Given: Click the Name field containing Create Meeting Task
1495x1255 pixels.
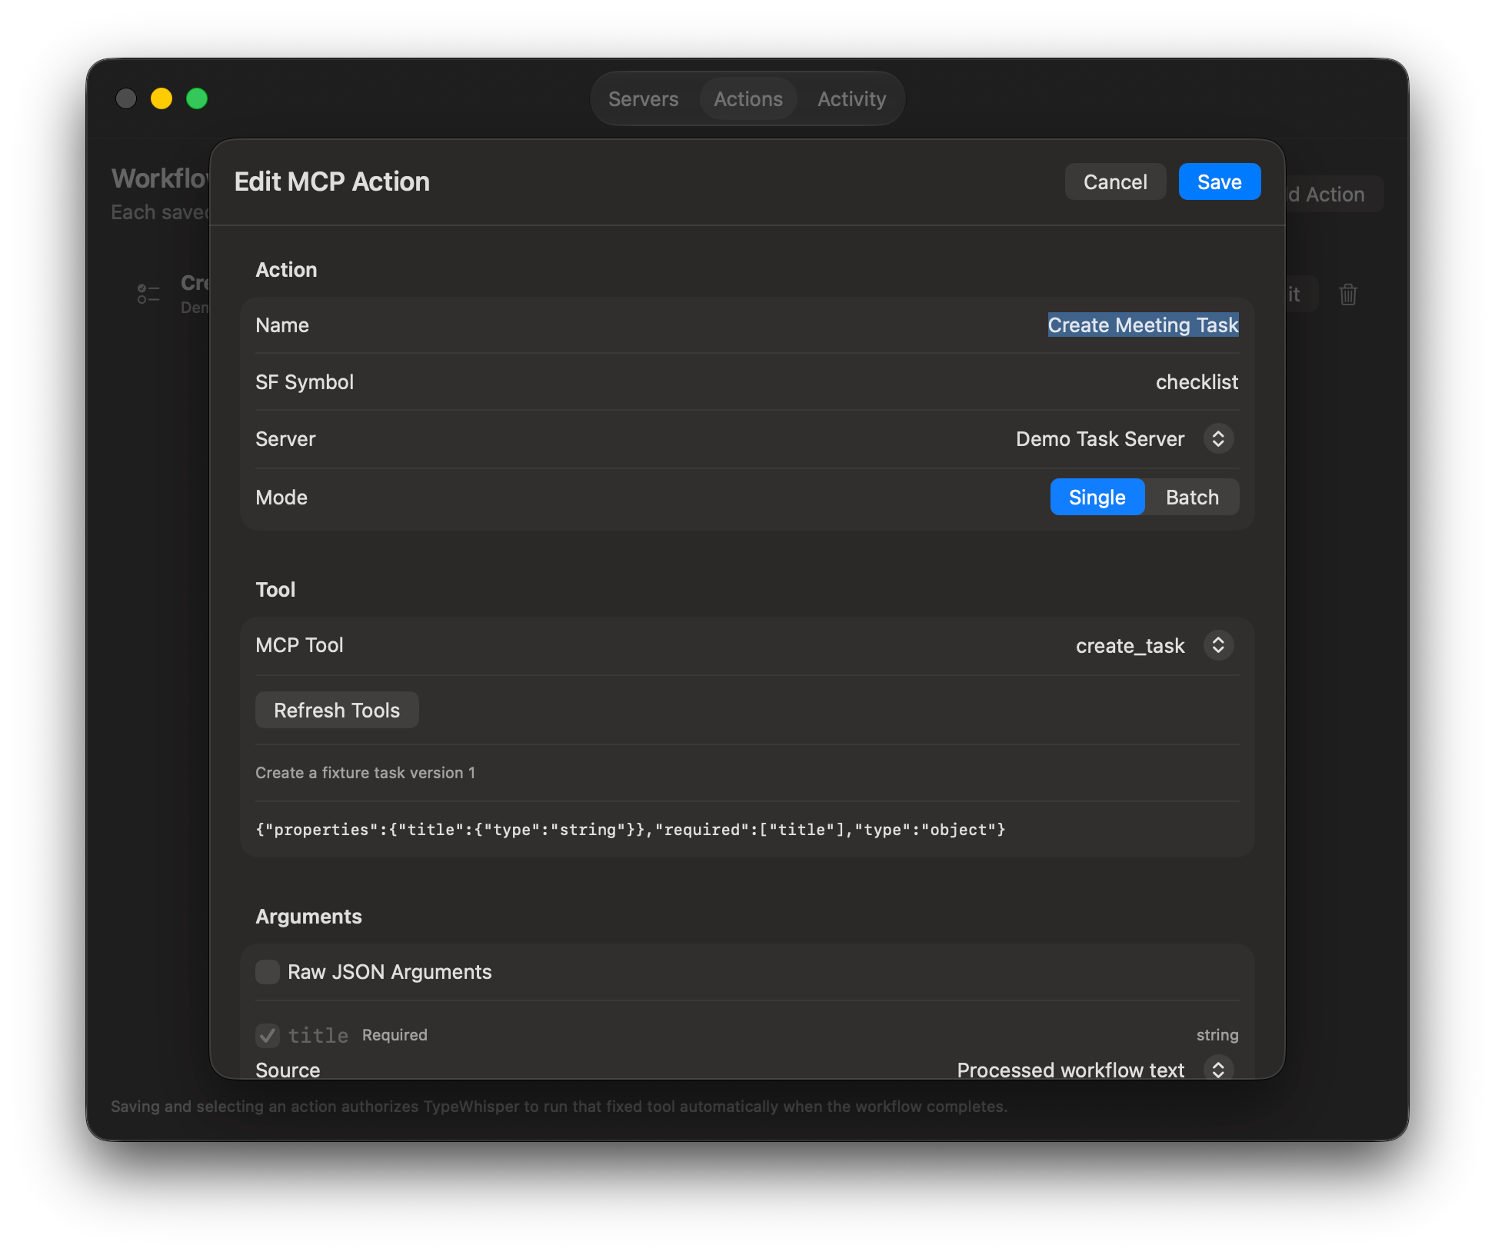Looking at the screenshot, I should pos(1143,325).
